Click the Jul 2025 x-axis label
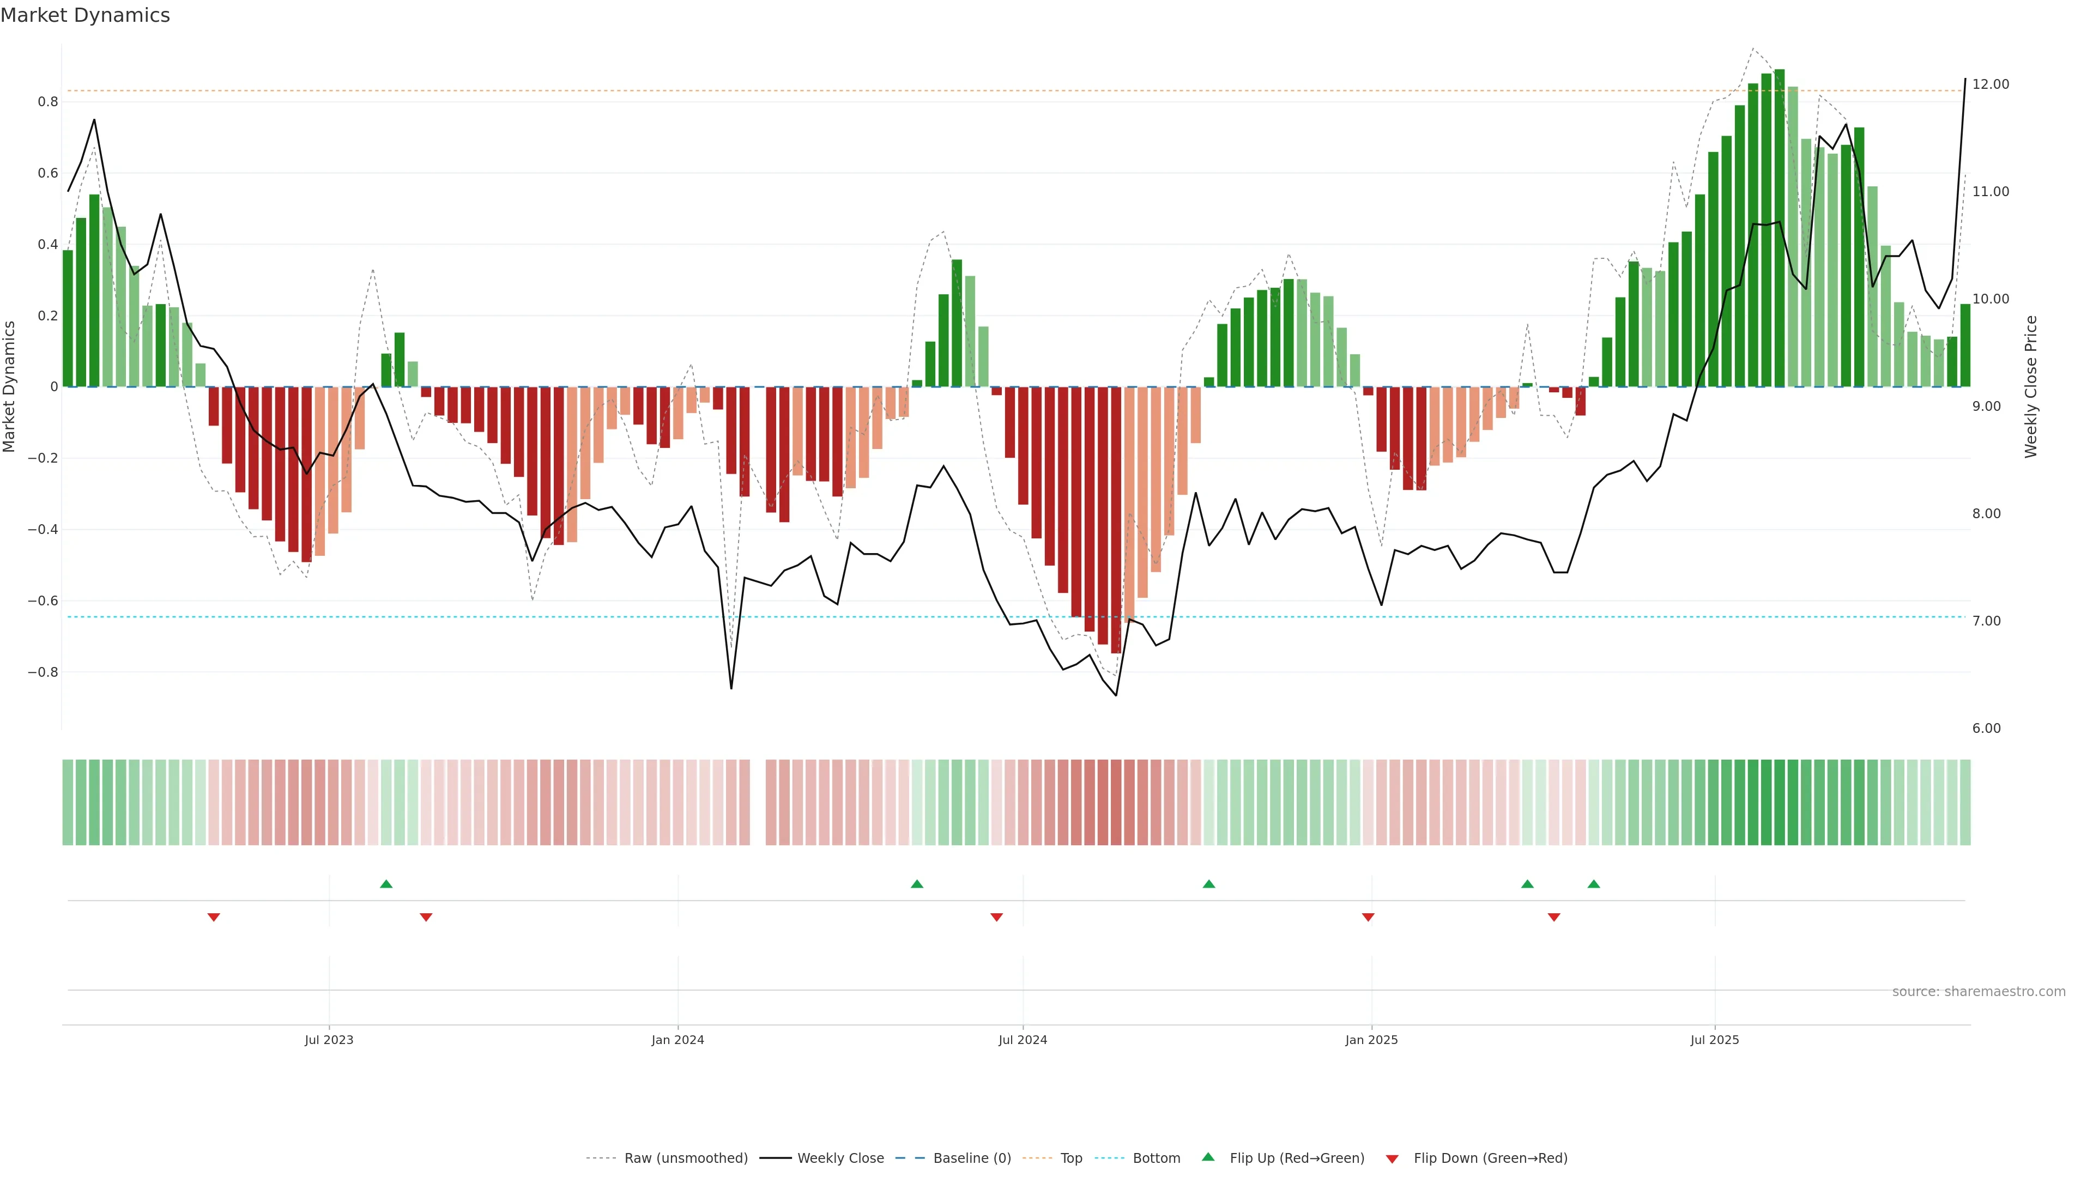 [x=1714, y=1040]
